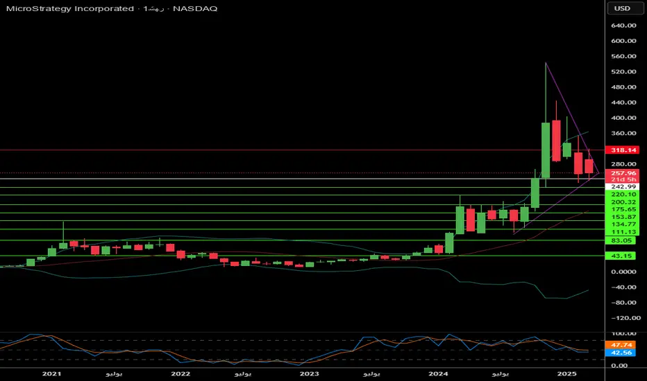Click the 440.00 price scale tick
The height and width of the screenshot is (381, 647).
[x=623, y=102]
